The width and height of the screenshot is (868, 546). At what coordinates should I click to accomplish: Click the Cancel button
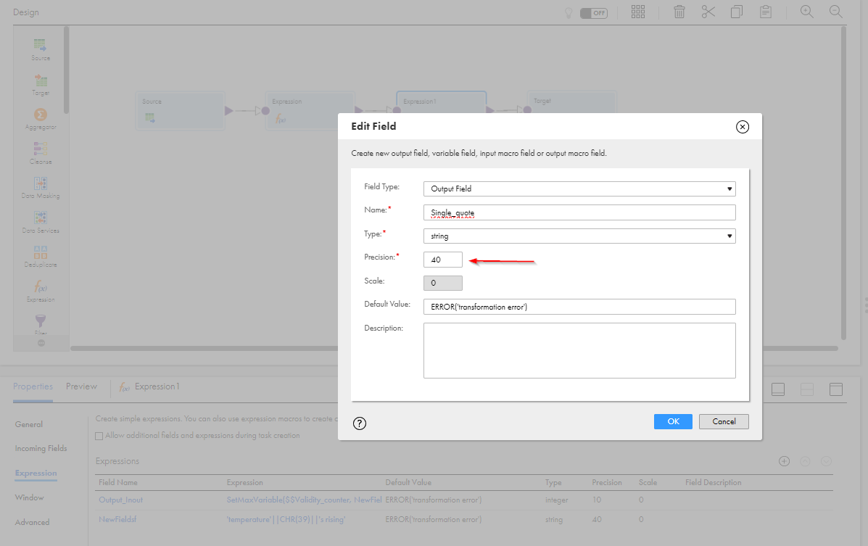724,421
